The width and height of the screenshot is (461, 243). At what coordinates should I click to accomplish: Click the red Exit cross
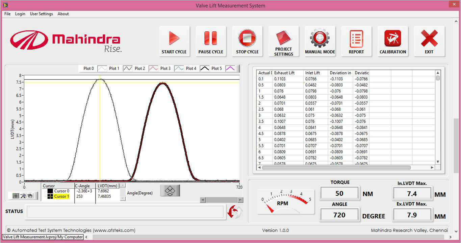pos(429,38)
